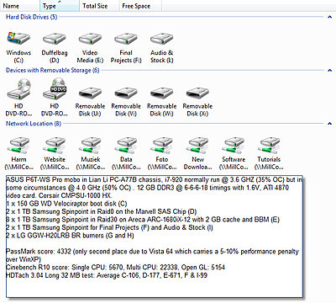Select the Video Media (E:) drive
The width and height of the screenshot is (336, 303).
click(x=90, y=47)
